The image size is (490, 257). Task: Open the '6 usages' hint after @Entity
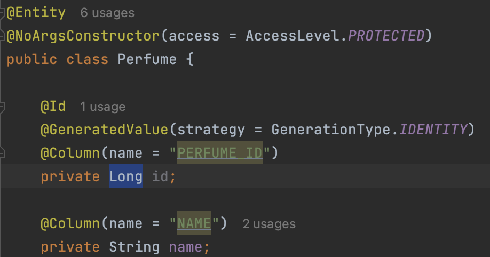click(x=107, y=13)
